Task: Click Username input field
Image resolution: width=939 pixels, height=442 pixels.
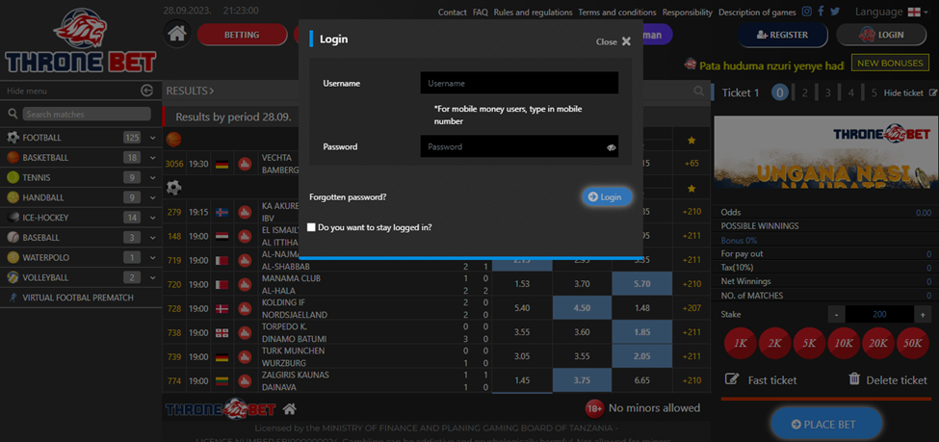Action: [519, 83]
